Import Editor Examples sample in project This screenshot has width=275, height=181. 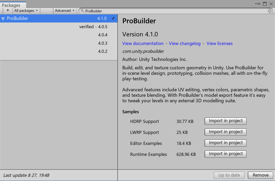click(x=225, y=143)
